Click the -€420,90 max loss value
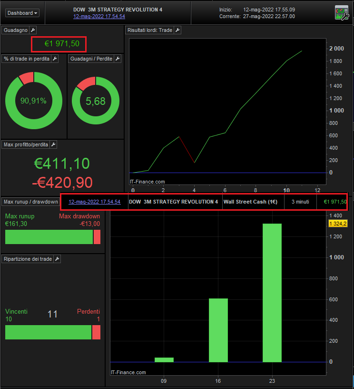The height and width of the screenshot is (389, 354). (62, 182)
